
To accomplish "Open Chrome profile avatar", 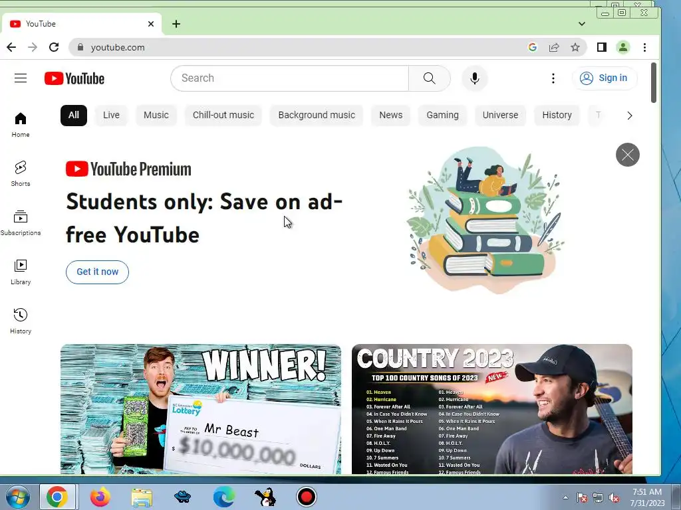I will click(x=623, y=47).
